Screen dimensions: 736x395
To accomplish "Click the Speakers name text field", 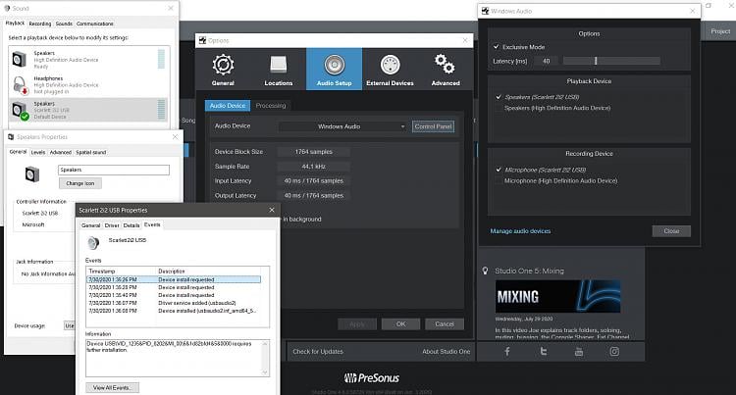I will [114, 170].
